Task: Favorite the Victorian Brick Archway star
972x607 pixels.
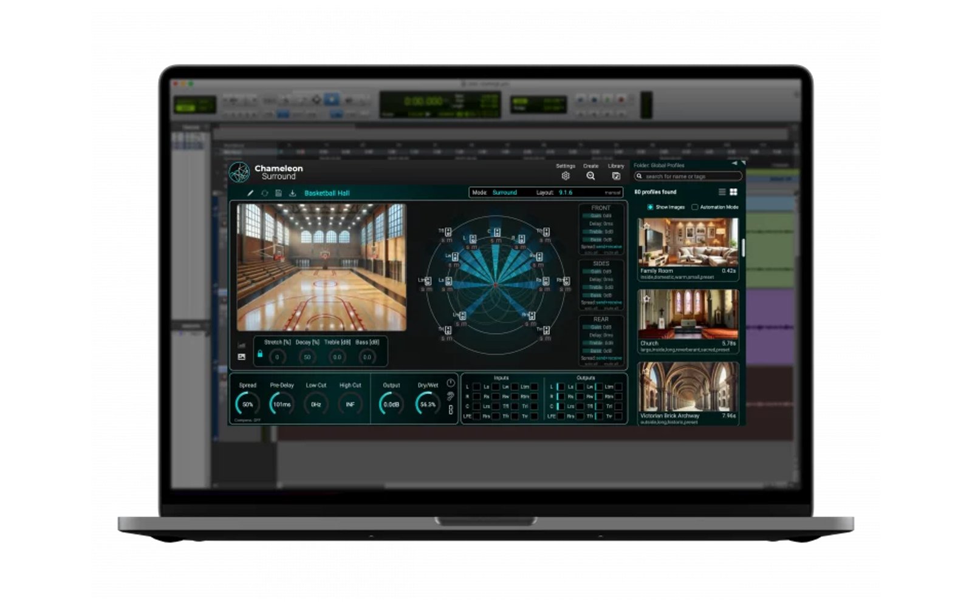Action: (x=646, y=370)
